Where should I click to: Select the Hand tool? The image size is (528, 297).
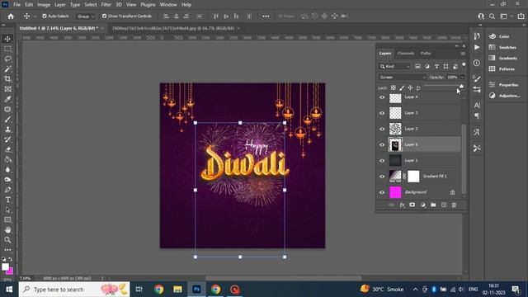[7, 229]
